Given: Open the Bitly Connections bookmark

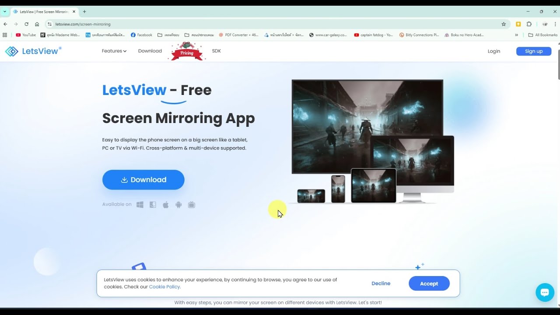Looking at the screenshot, I should point(419,35).
